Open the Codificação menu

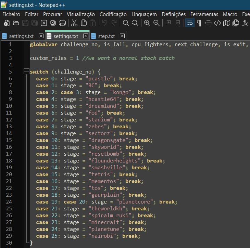pyautogui.click(x=113, y=14)
